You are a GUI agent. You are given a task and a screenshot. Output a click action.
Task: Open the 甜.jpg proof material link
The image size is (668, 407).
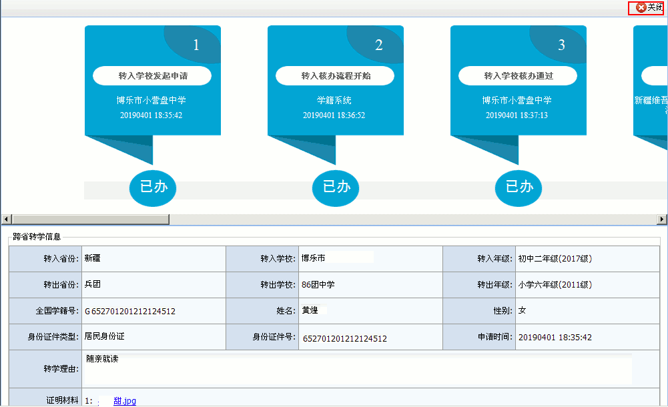pos(125,400)
